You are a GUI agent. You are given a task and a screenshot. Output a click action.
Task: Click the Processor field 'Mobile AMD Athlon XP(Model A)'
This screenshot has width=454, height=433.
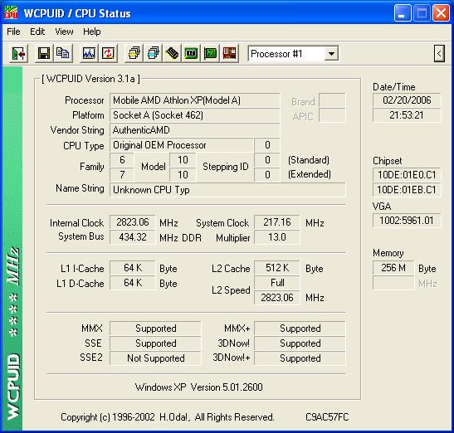[x=194, y=100]
